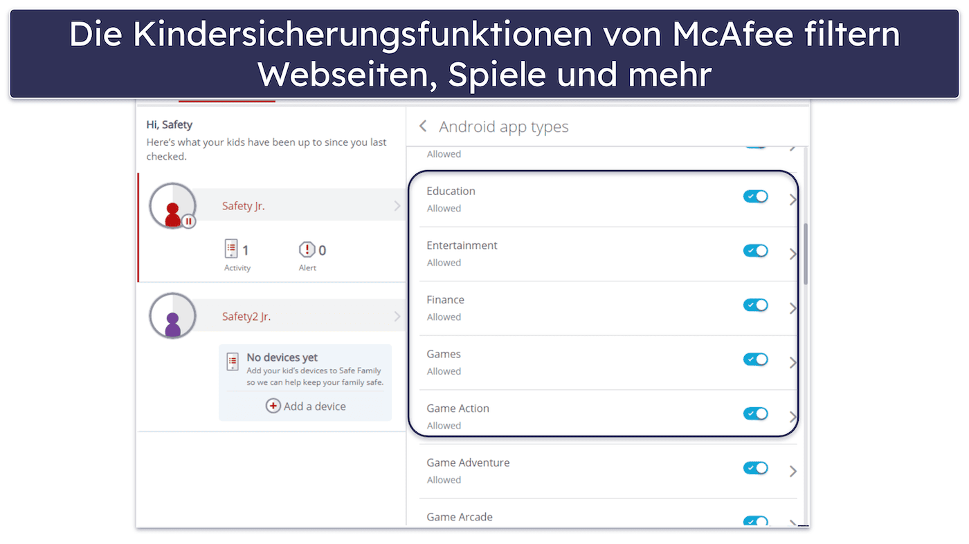Toggle Education apps allowed switch

[756, 196]
